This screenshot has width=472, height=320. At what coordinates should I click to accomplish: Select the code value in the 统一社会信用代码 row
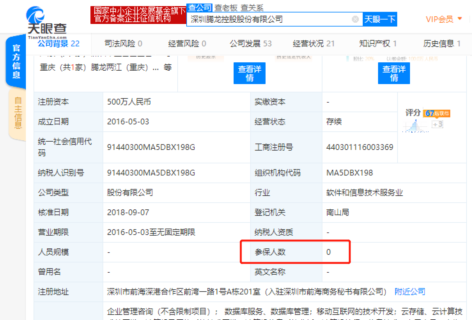coord(151,147)
